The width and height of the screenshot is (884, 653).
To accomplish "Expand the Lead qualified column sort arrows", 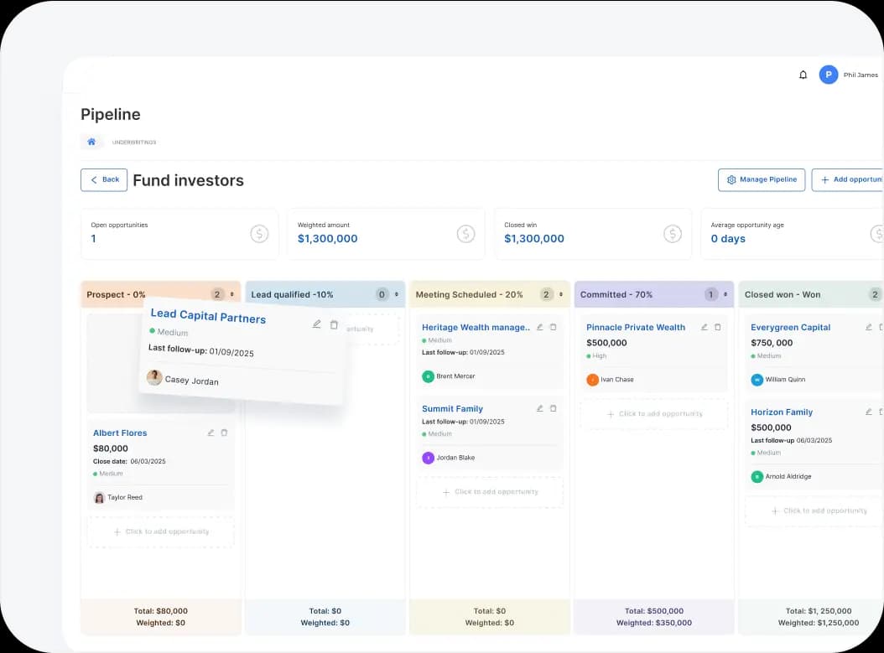I will [x=397, y=294].
